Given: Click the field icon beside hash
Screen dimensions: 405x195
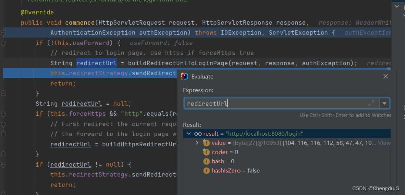Looking at the screenshot, I should (x=206, y=161).
